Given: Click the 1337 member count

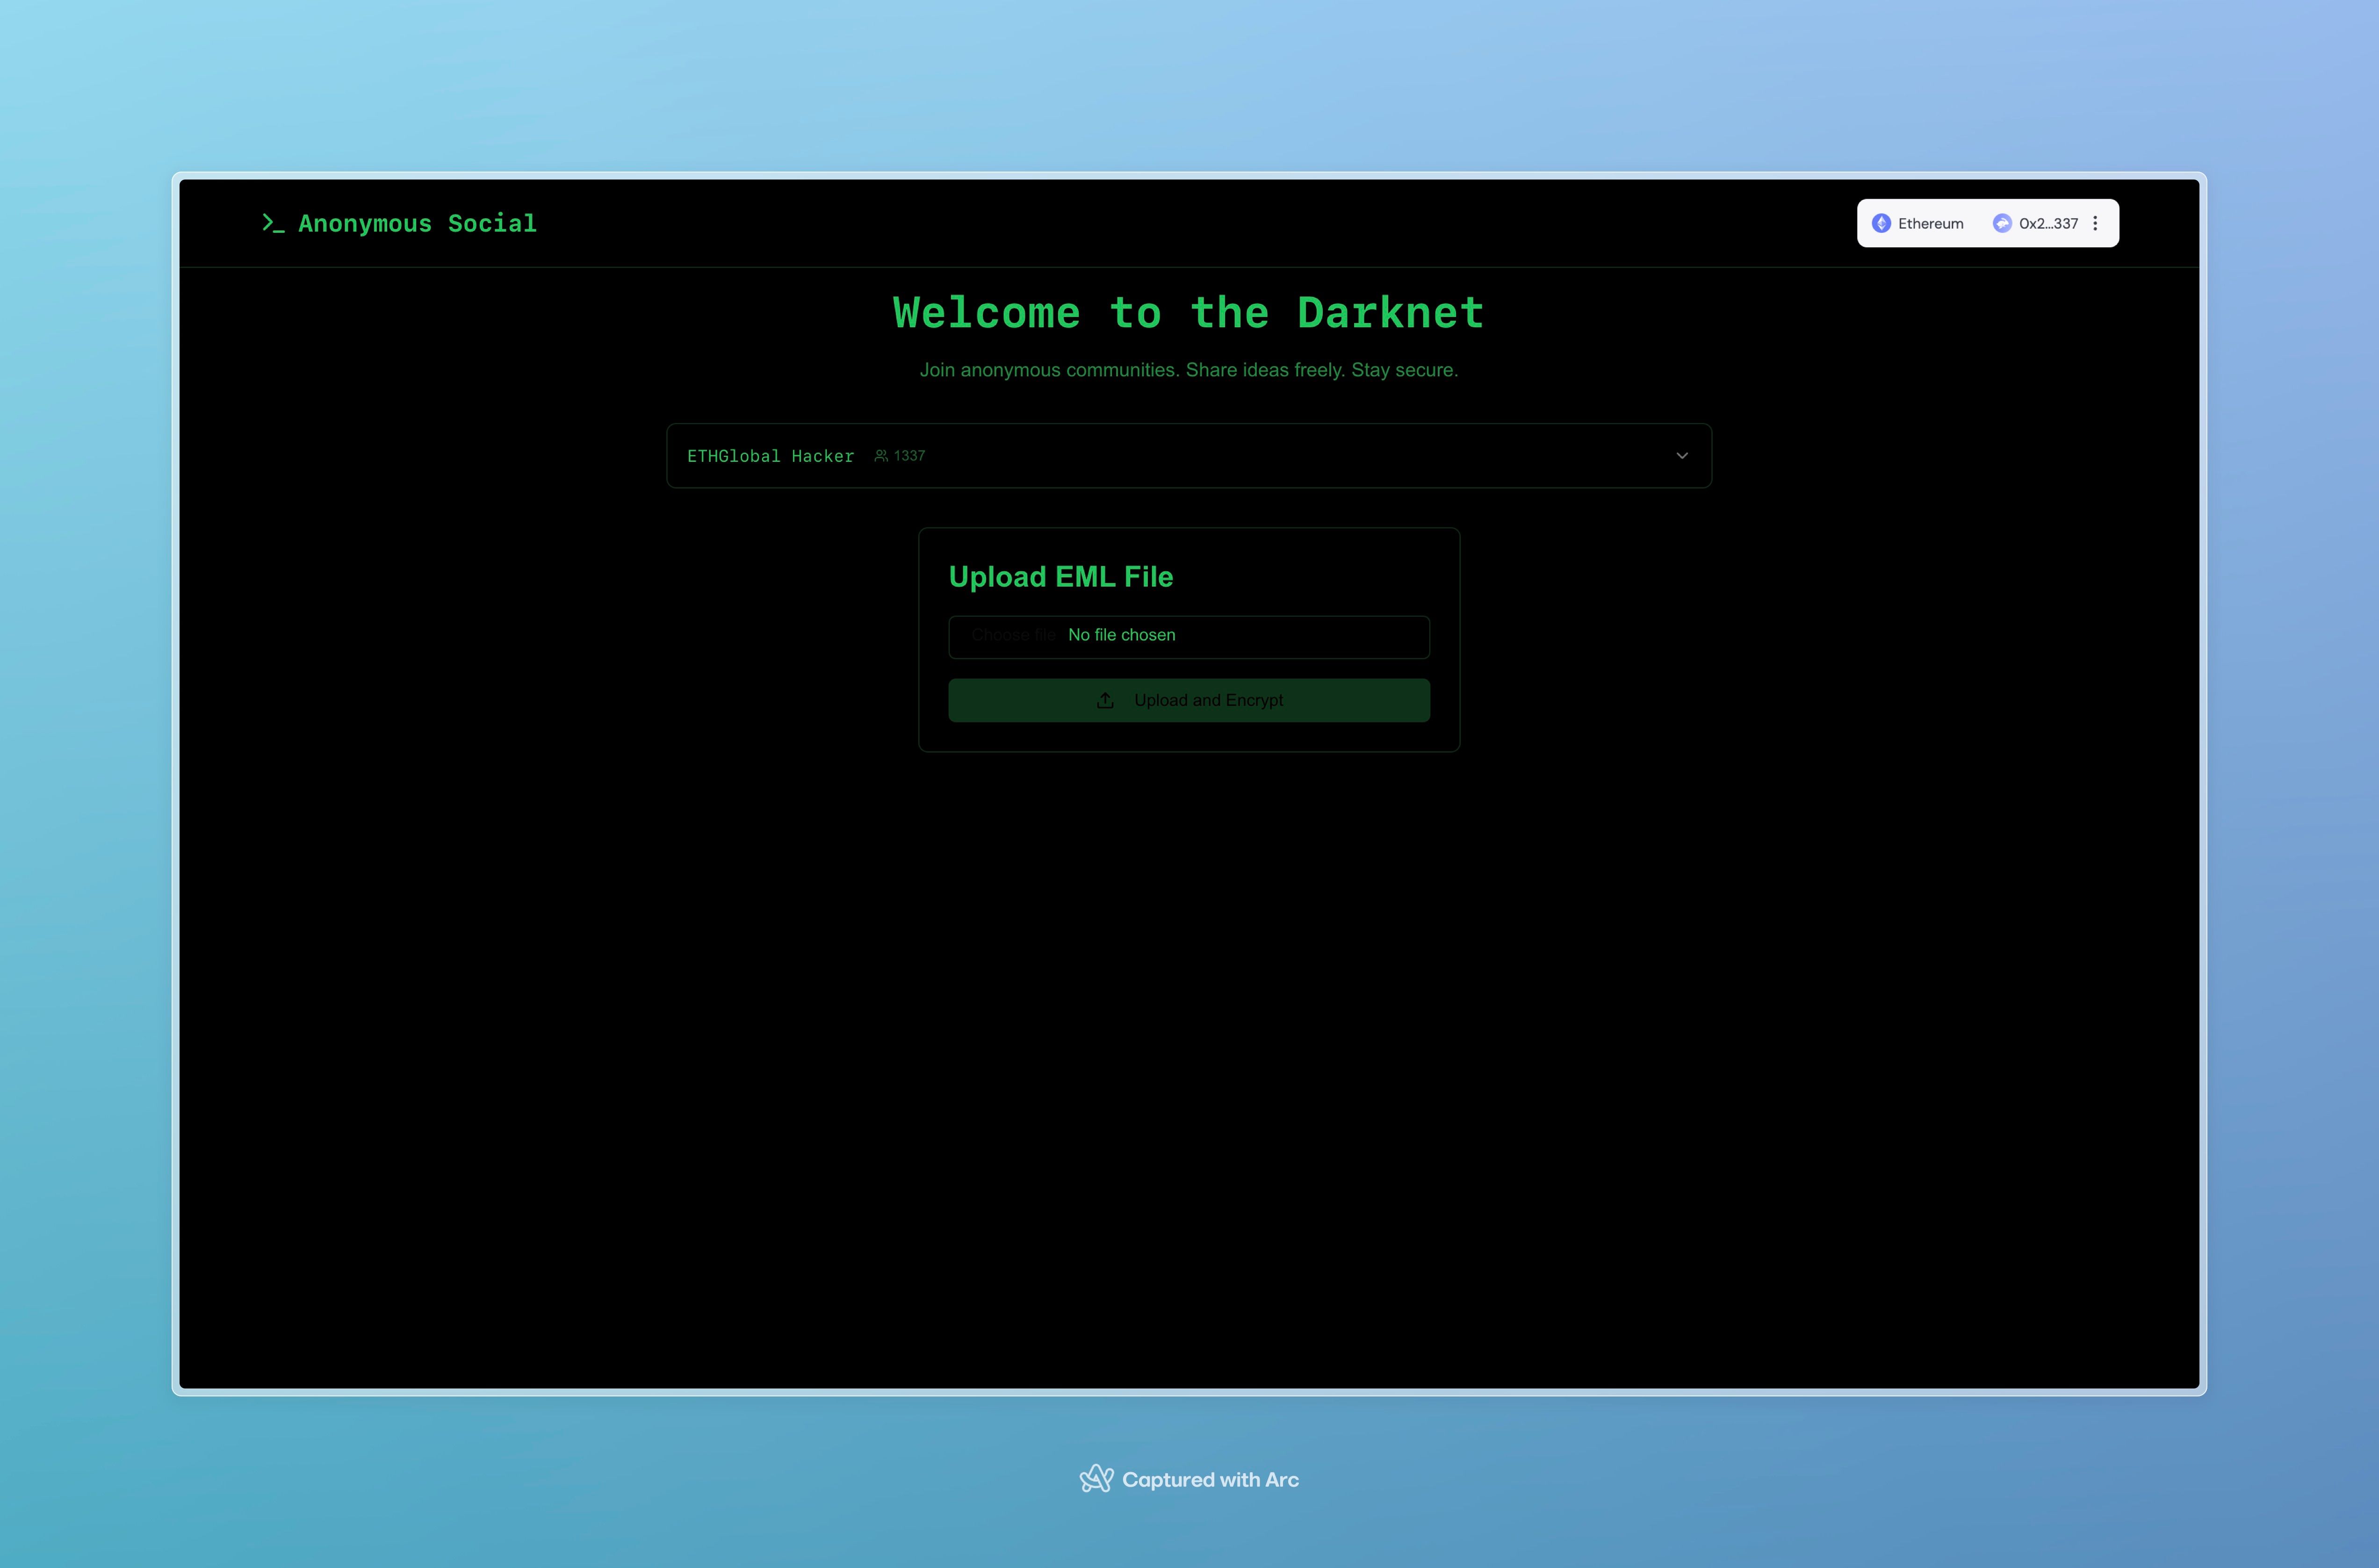Looking at the screenshot, I should pyautogui.click(x=909, y=456).
